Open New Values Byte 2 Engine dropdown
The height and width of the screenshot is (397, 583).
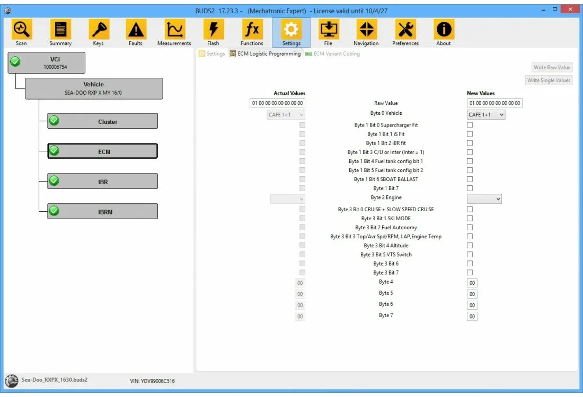[484, 199]
